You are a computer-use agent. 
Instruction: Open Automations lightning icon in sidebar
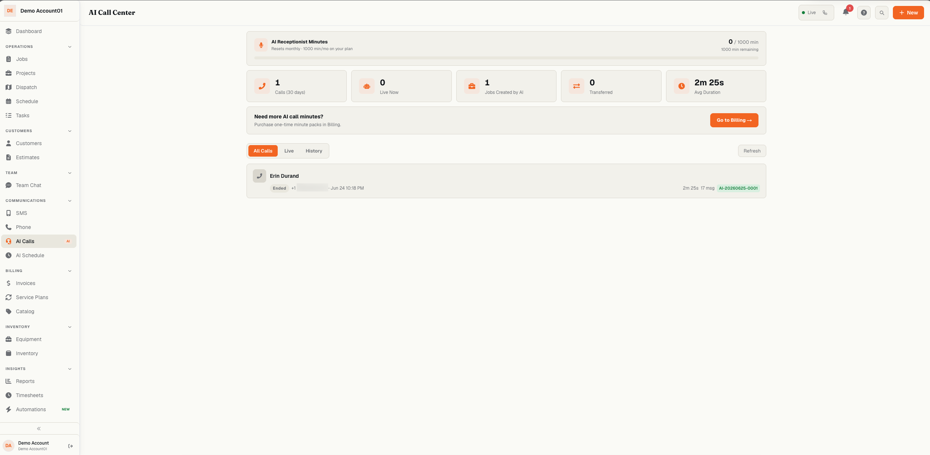[x=9, y=409]
